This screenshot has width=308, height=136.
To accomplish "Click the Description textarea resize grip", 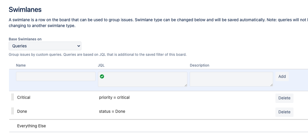I will (271, 85).
